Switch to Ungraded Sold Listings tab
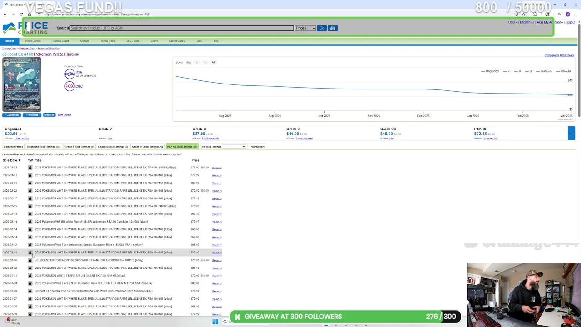This screenshot has width=581, height=327. pos(44,147)
